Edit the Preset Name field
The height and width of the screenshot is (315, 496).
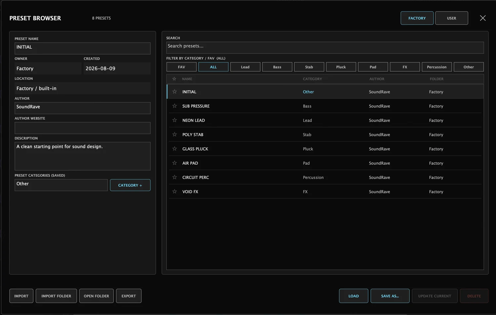pos(82,48)
